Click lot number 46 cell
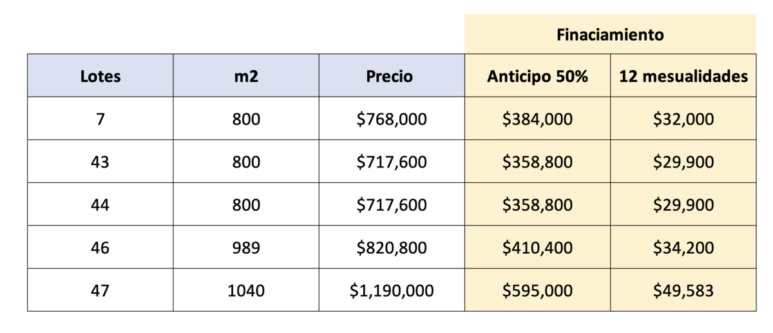 coord(100,247)
